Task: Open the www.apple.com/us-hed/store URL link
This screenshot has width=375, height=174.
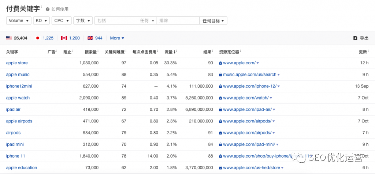Action: 251,168
